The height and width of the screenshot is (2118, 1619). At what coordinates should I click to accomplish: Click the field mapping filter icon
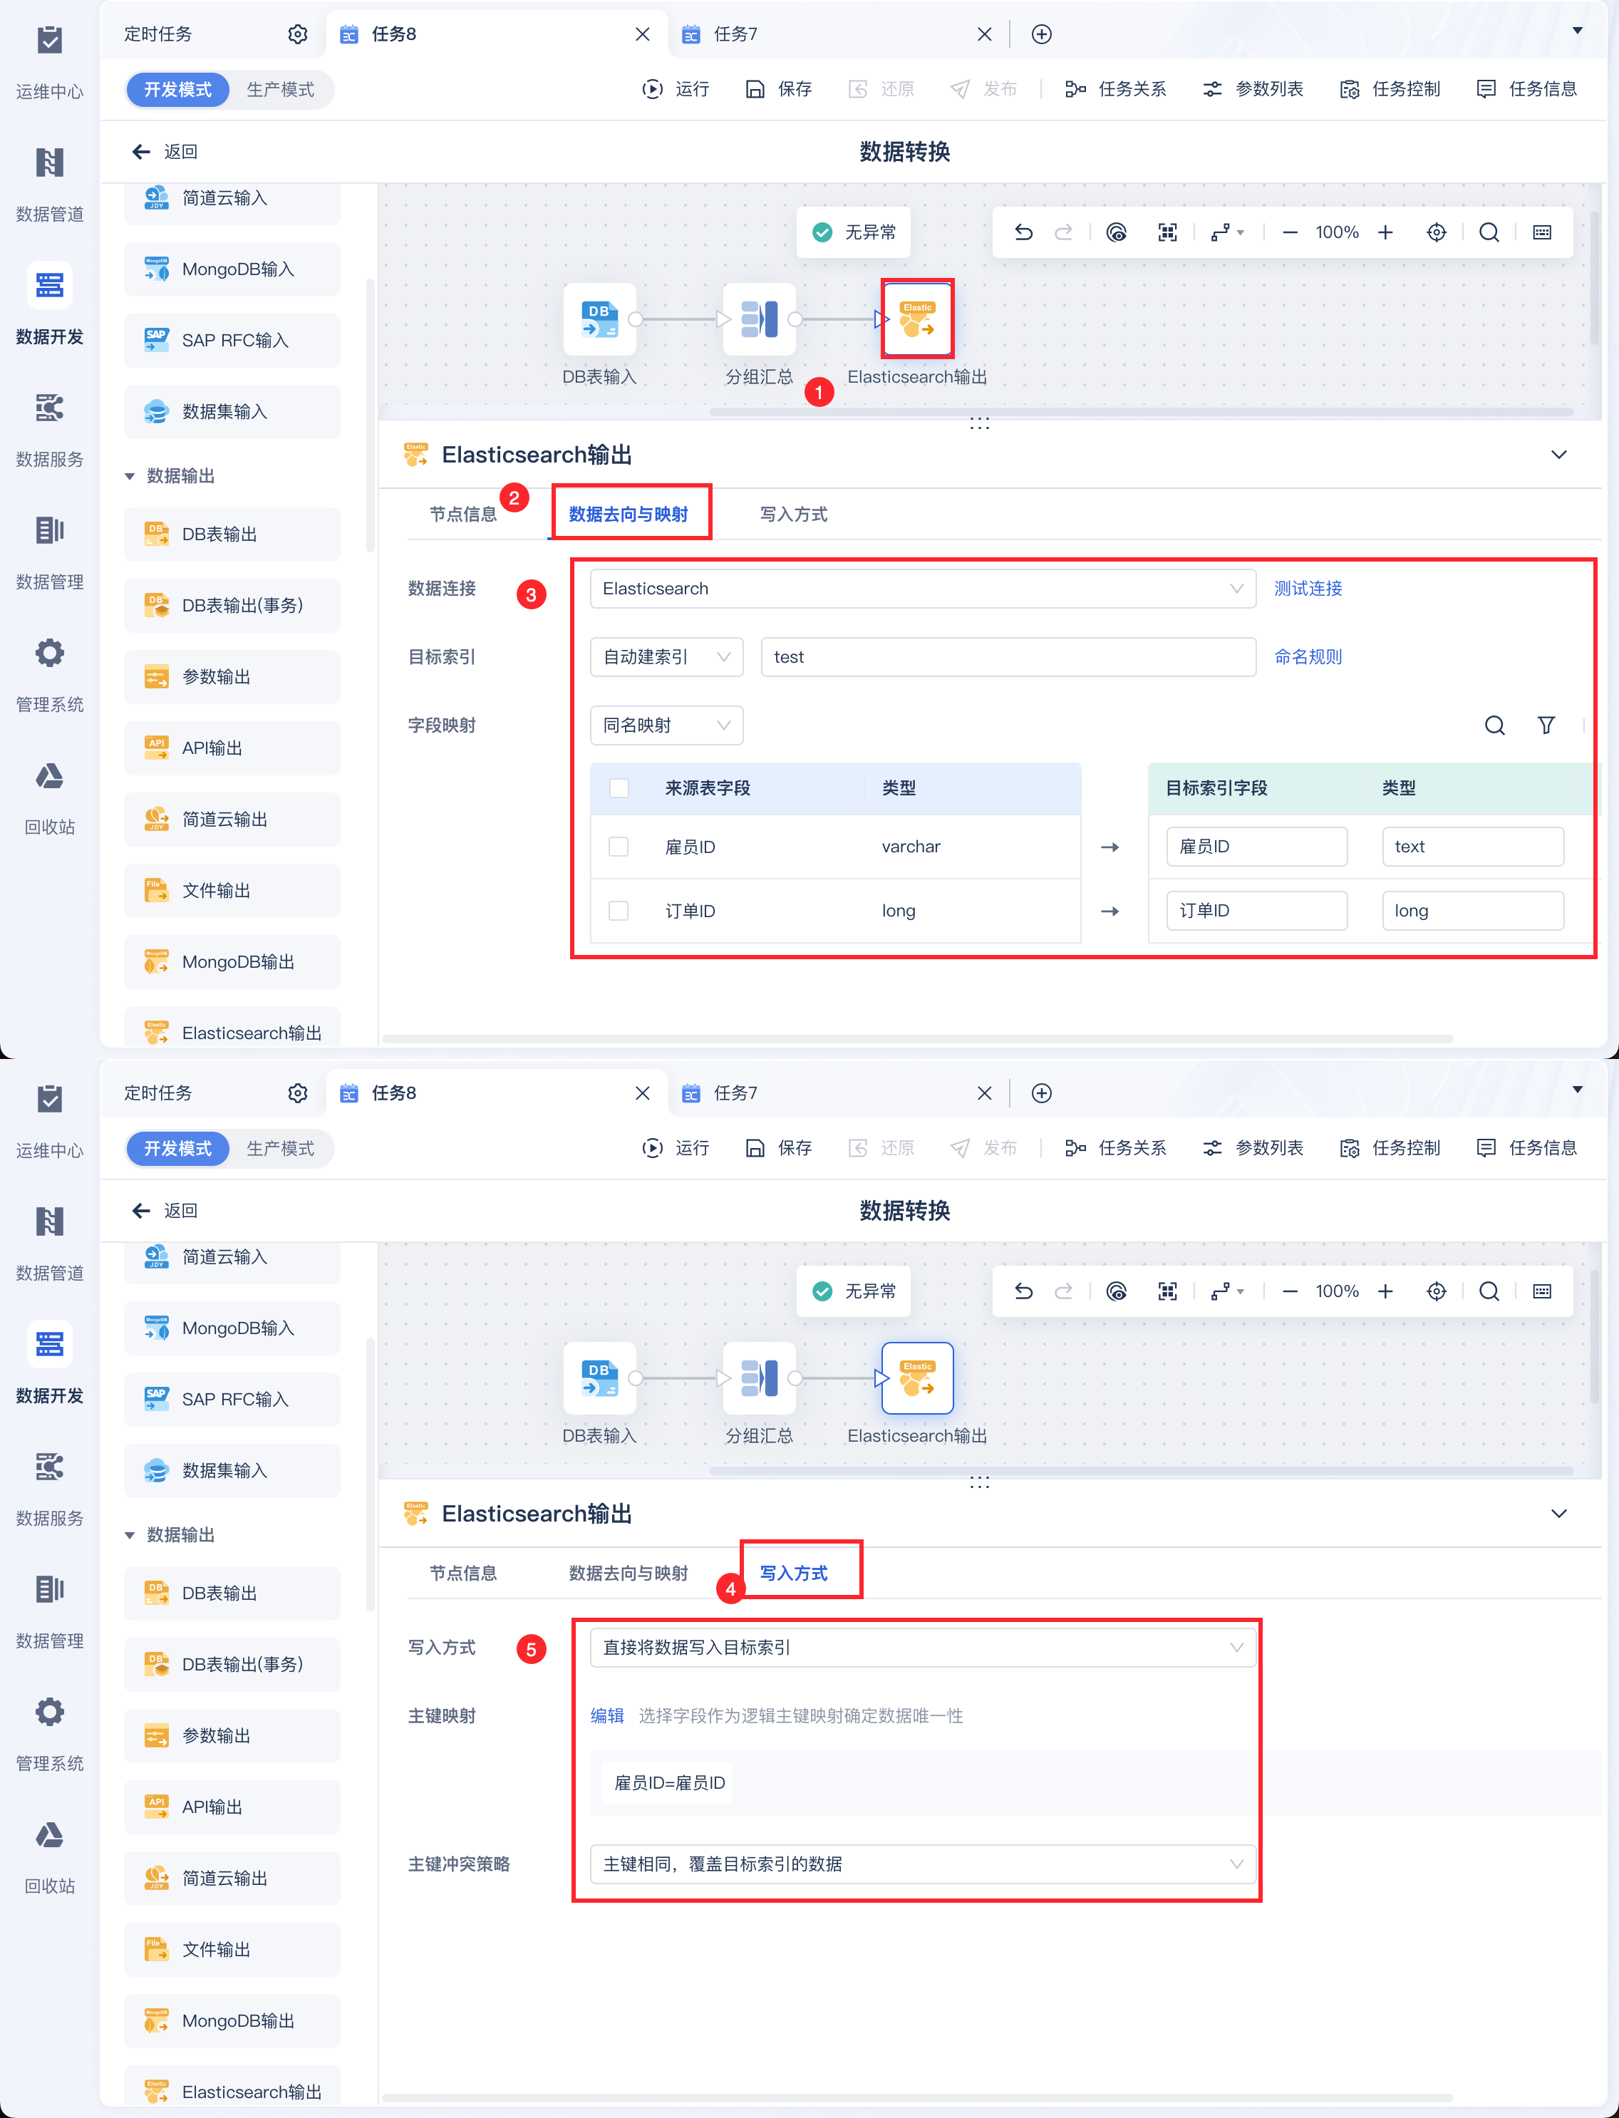pyautogui.click(x=1546, y=725)
